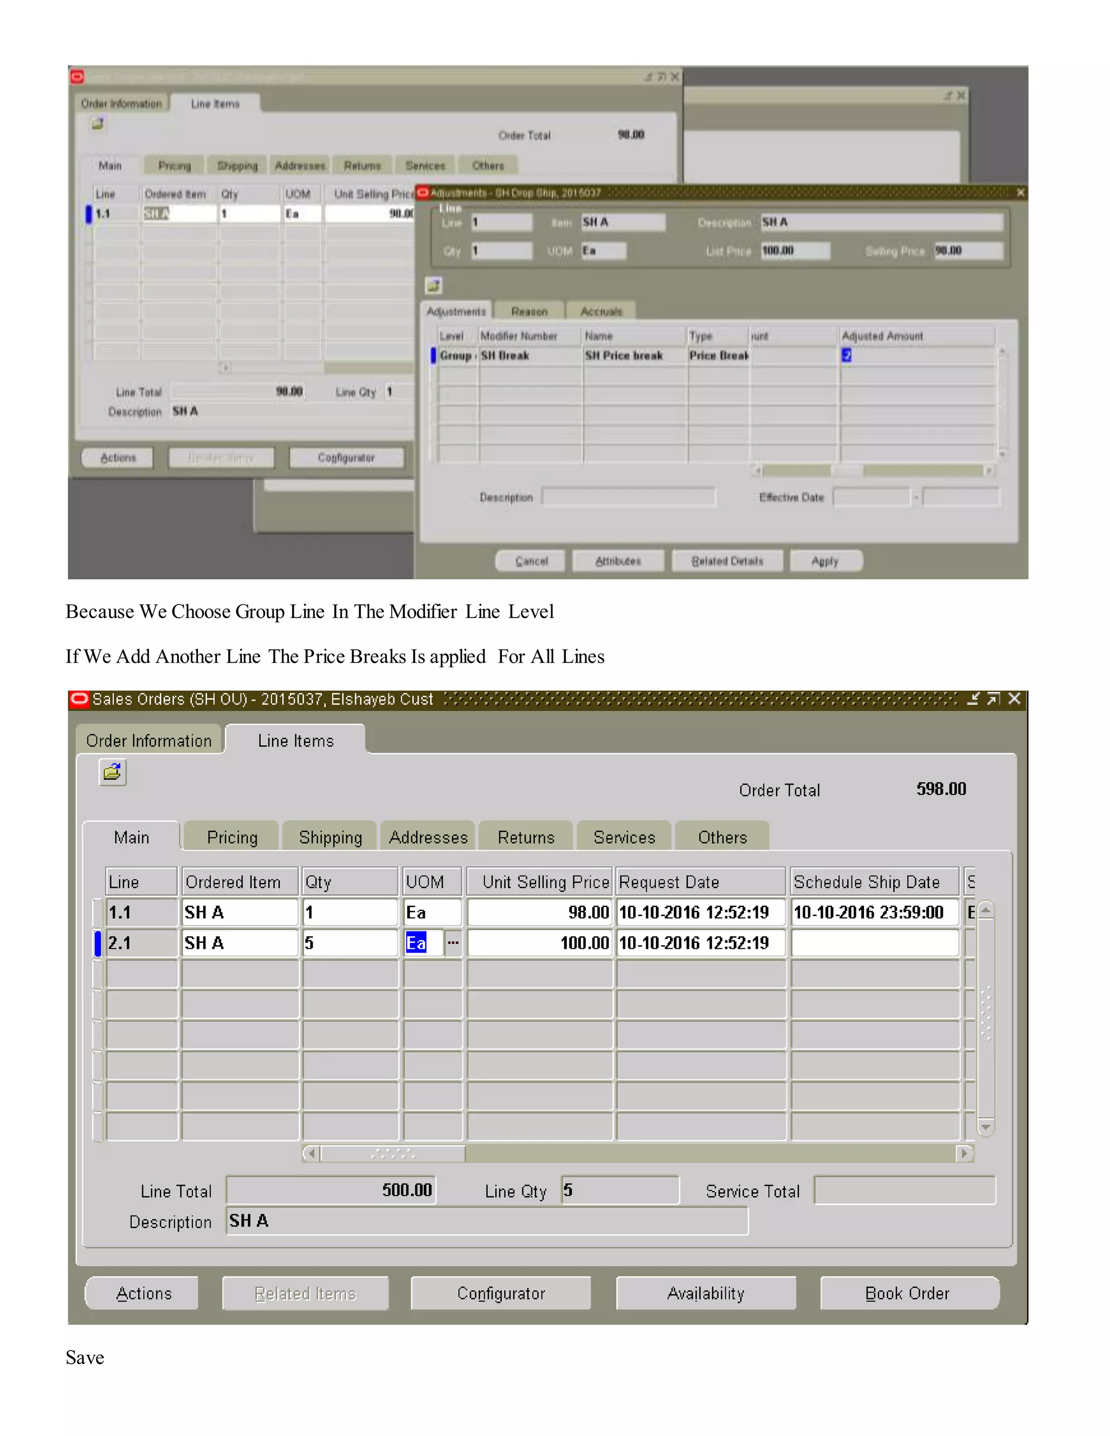Click Qty field of line 2.1

click(350, 943)
